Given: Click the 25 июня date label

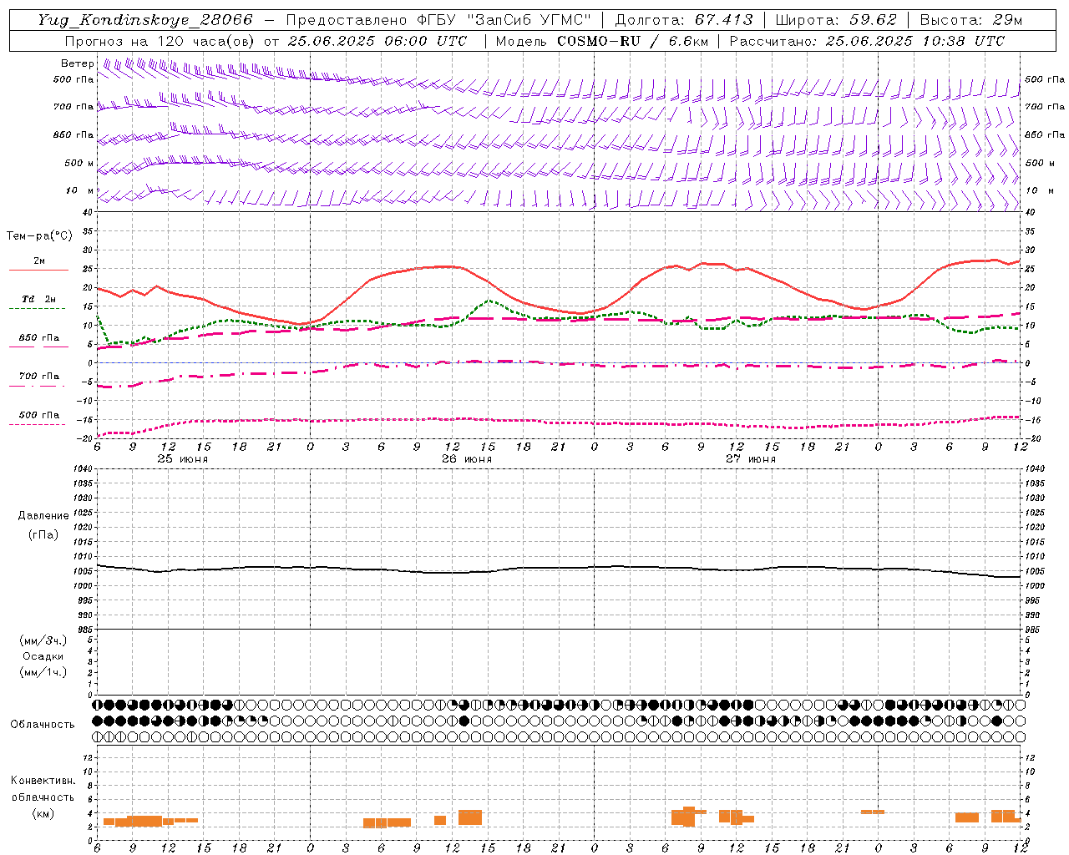Looking at the screenshot, I should pyautogui.click(x=182, y=459).
